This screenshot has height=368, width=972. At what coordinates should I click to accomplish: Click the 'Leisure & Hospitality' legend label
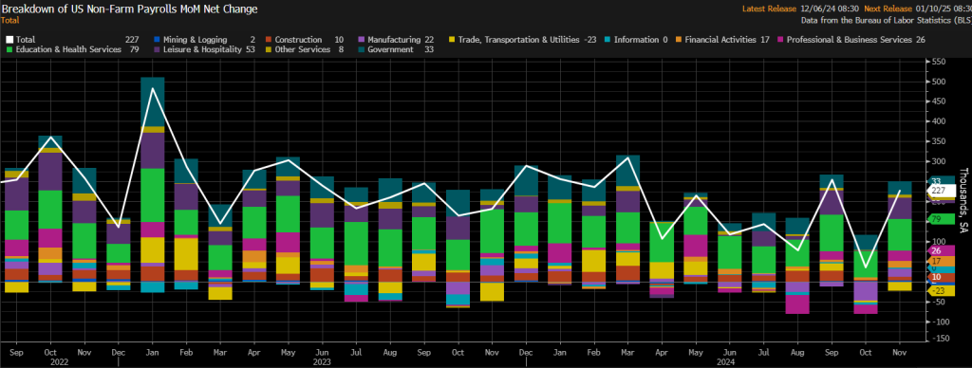click(202, 49)
